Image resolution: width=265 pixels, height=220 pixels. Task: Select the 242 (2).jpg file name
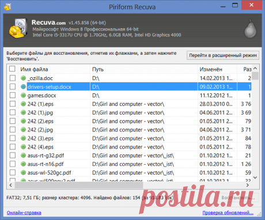(40, 130)
